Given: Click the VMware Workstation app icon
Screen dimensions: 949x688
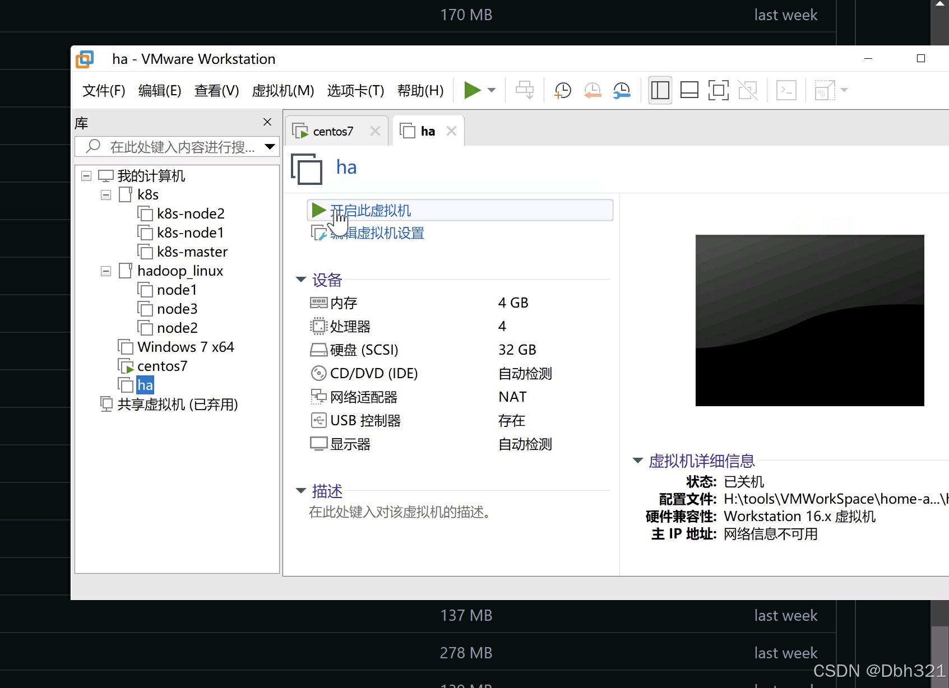Looking at the screenshot, I should pyautogui.click(x=85, y=59).
